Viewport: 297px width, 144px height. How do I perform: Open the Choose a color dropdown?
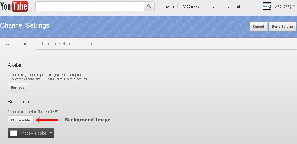31,133
